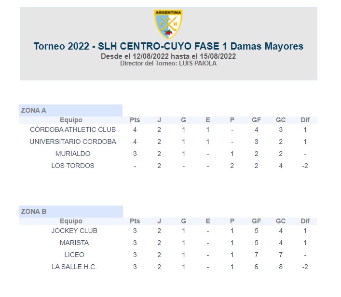Viewport: 341px width, 297px height.
Task: Click the GC column header in Zona B
Action: (x=281, y=221)
